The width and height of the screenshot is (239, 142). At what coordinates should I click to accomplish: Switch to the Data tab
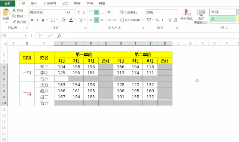77,3
